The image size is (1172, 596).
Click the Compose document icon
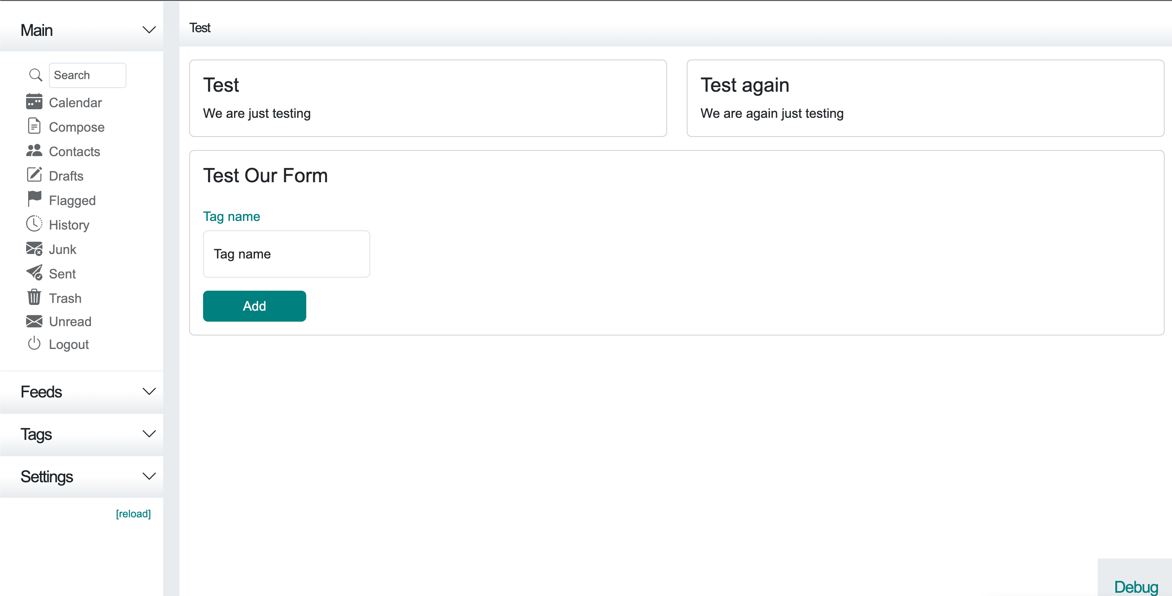pos(34,126)
